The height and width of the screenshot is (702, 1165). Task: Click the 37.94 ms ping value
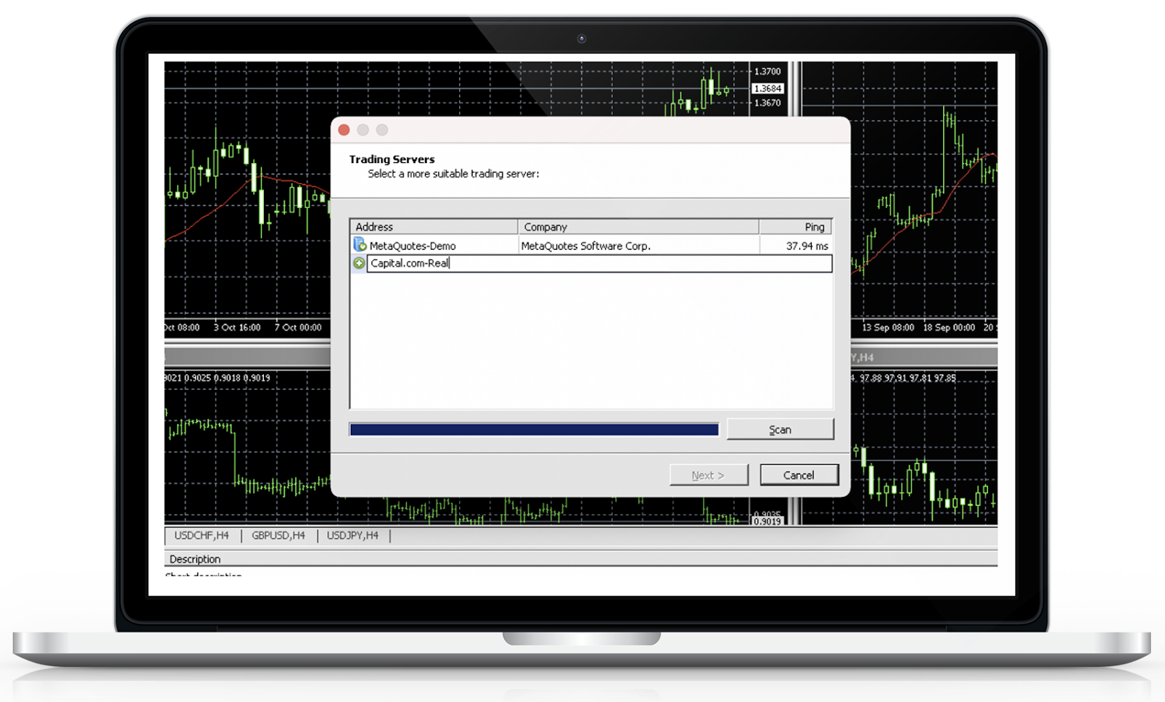[806, 246]
